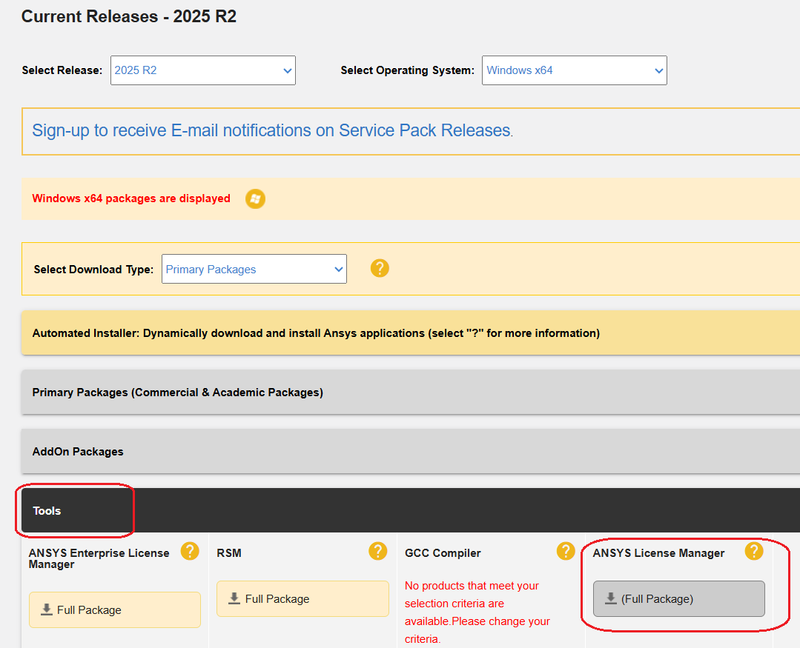Click the 'Select Download Type:' label
This screenshot has width=800, height=648.
pyautogui.click(x=93, y=270)
